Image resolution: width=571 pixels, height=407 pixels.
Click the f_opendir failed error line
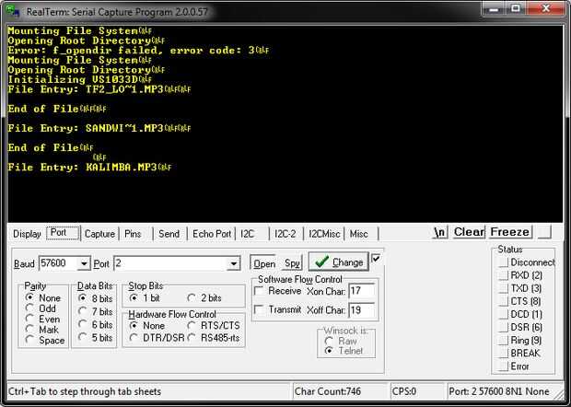(138, 51)
